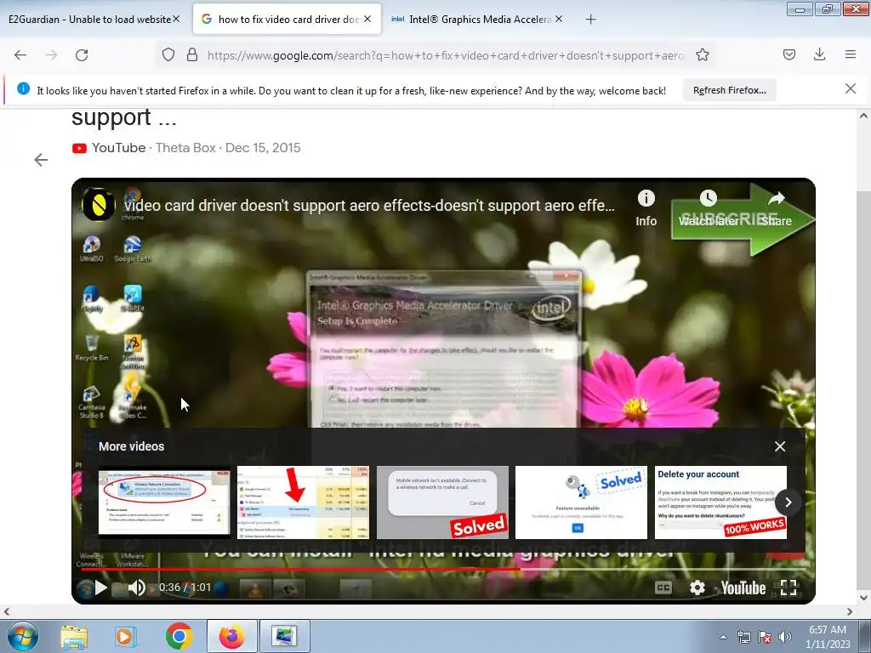Close the E2Guardian tab

click(176, 20)
